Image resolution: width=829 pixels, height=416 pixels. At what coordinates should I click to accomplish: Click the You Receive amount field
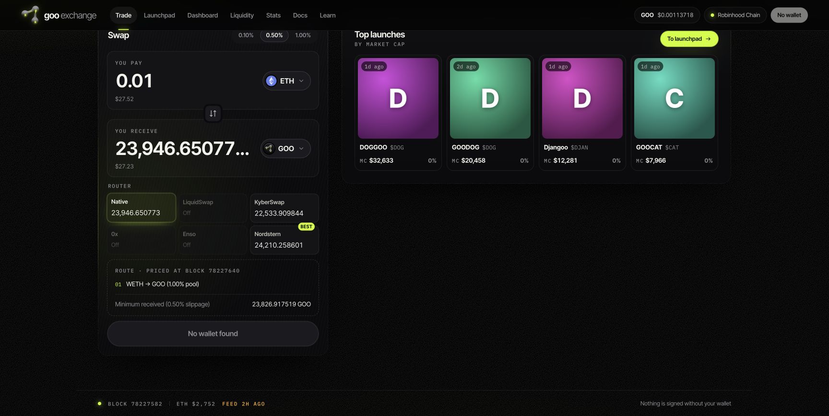pyautogui.click(x=182, y=149)
